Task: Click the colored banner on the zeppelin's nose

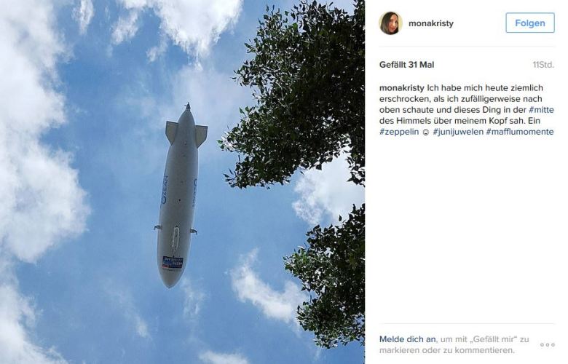Action: click(x=172, y=263)
